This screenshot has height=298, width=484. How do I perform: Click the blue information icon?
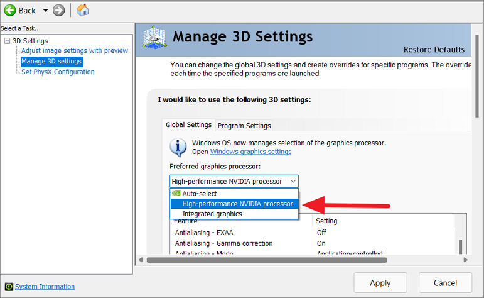[178, 147]
